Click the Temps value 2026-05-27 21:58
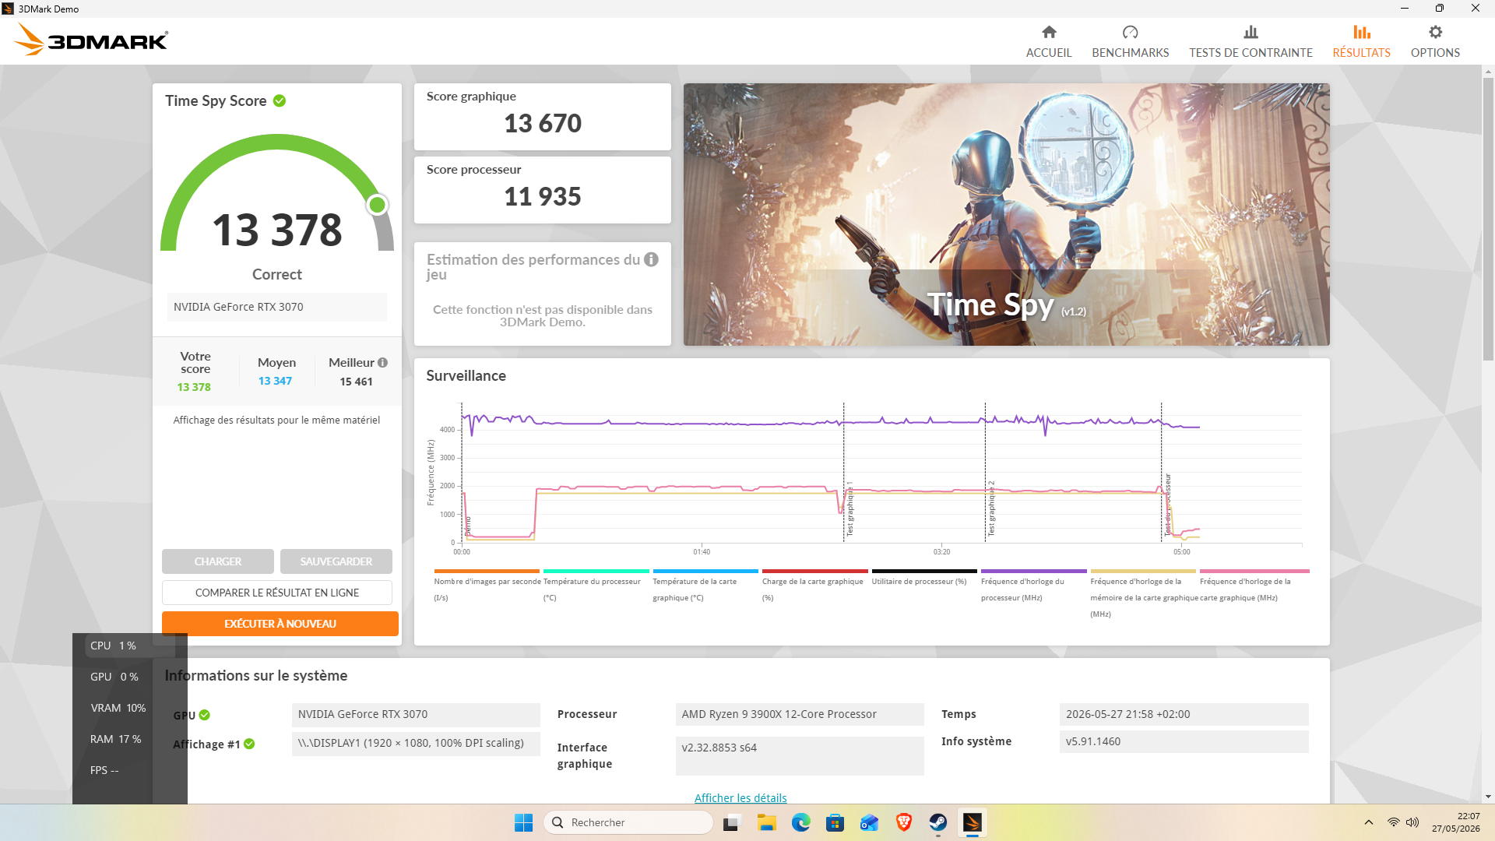 point(1184,714)
